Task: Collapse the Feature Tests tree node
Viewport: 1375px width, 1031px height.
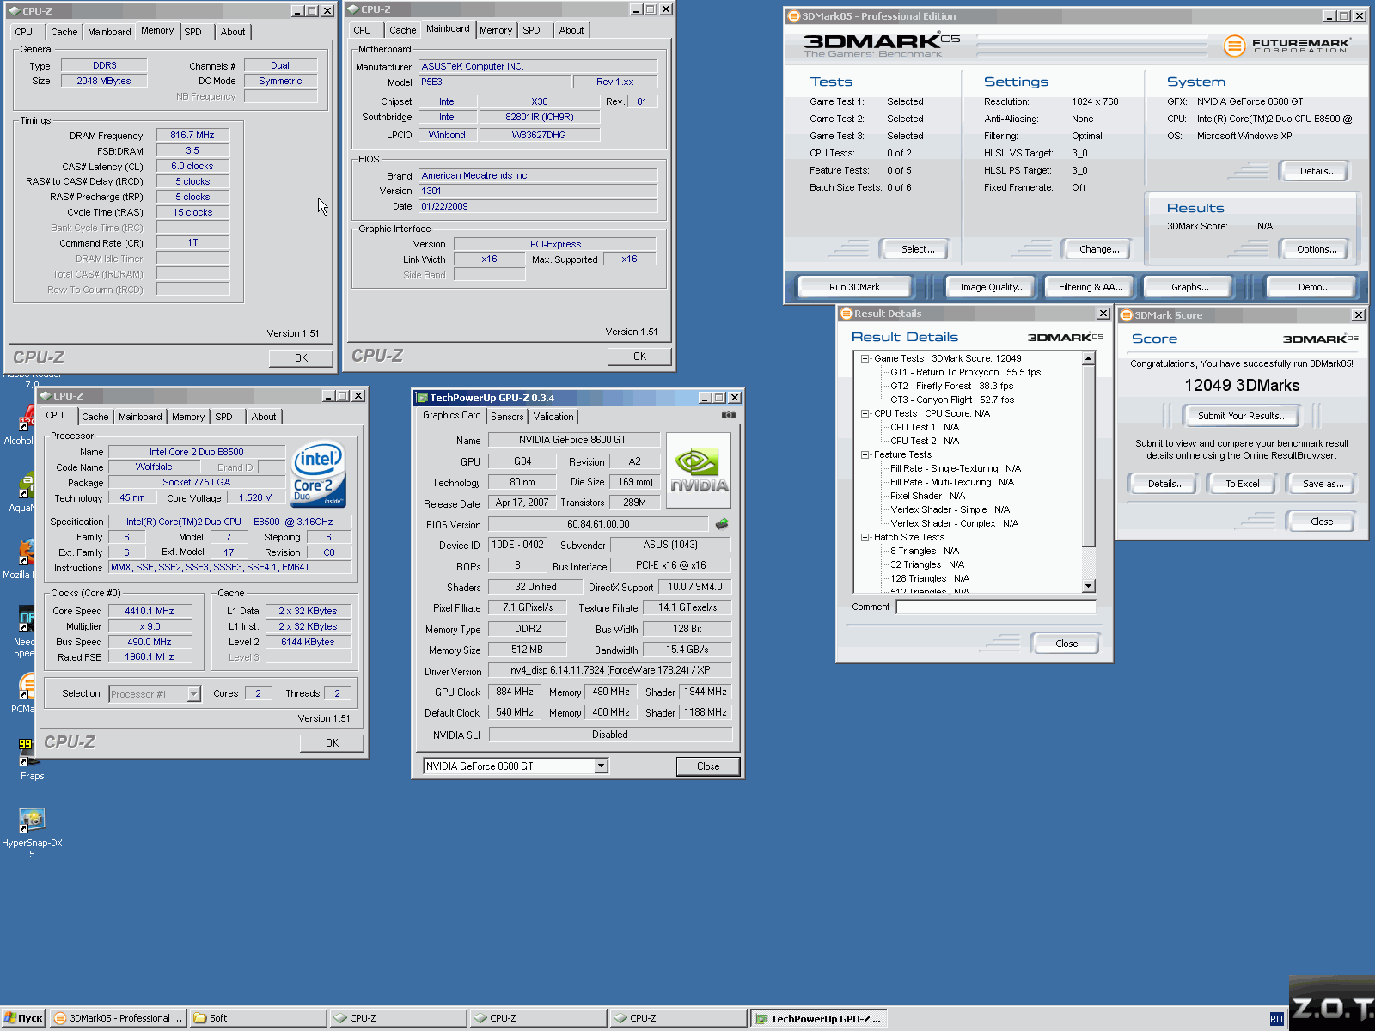Action: pyautogui.click(x=865, y=454)
